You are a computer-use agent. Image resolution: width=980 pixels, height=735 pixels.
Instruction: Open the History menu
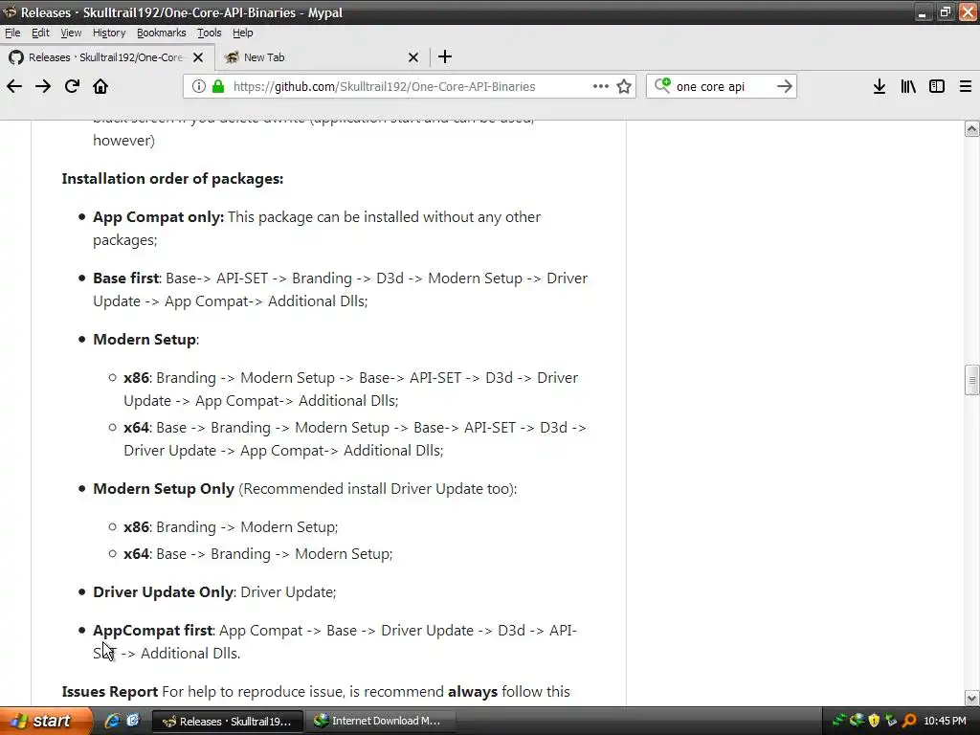coord(109,33)
